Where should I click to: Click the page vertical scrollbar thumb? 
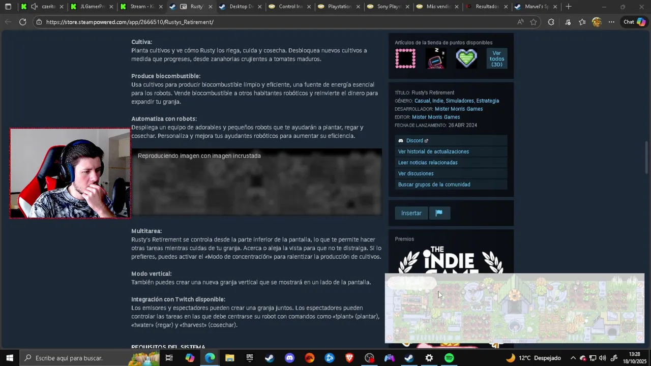coord(646,158)
